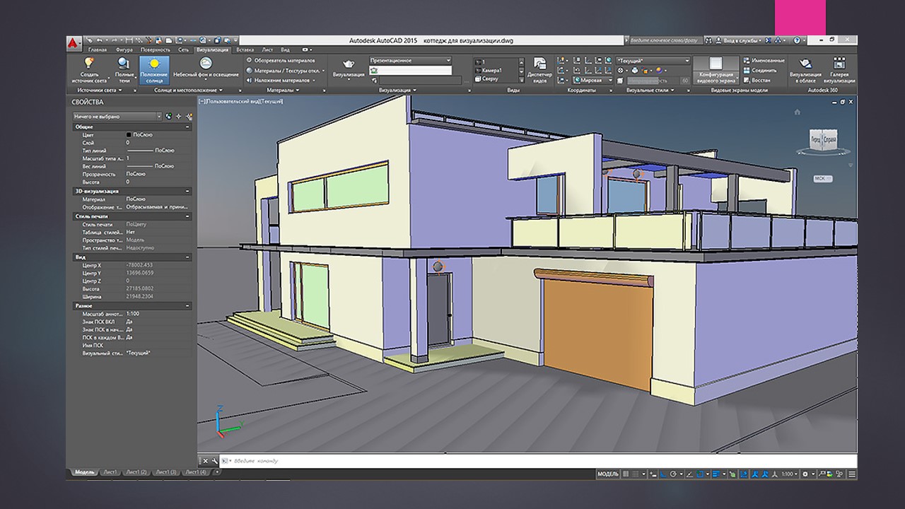
Task: Toggle Sun Status (Положение солнца) button
Action: coord(154,65)
